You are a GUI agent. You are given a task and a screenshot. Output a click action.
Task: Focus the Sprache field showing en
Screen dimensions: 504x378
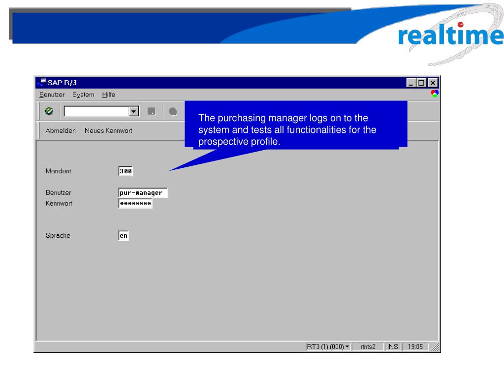pos(124,236)
